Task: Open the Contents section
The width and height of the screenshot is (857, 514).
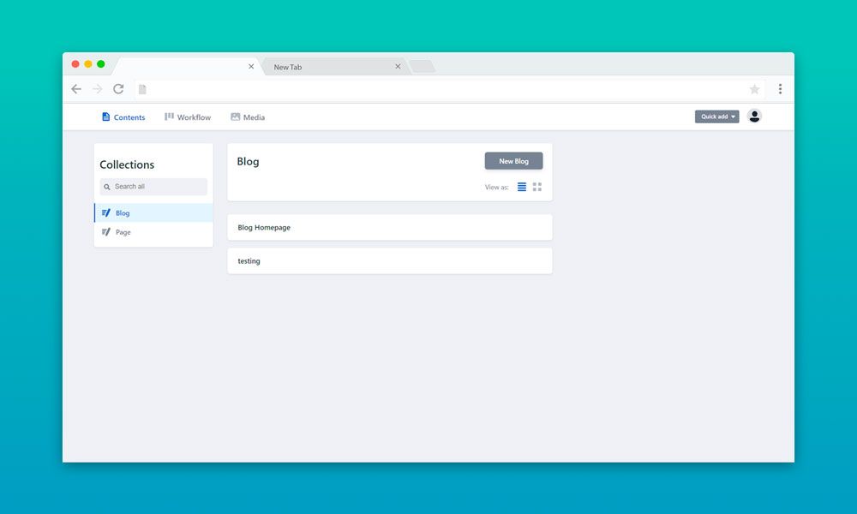Action: click(123, 117)
